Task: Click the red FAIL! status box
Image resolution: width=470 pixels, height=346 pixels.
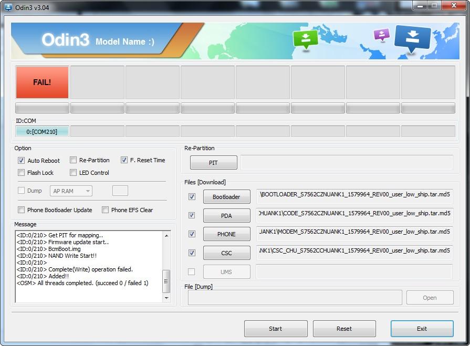Action: (42, 82)
